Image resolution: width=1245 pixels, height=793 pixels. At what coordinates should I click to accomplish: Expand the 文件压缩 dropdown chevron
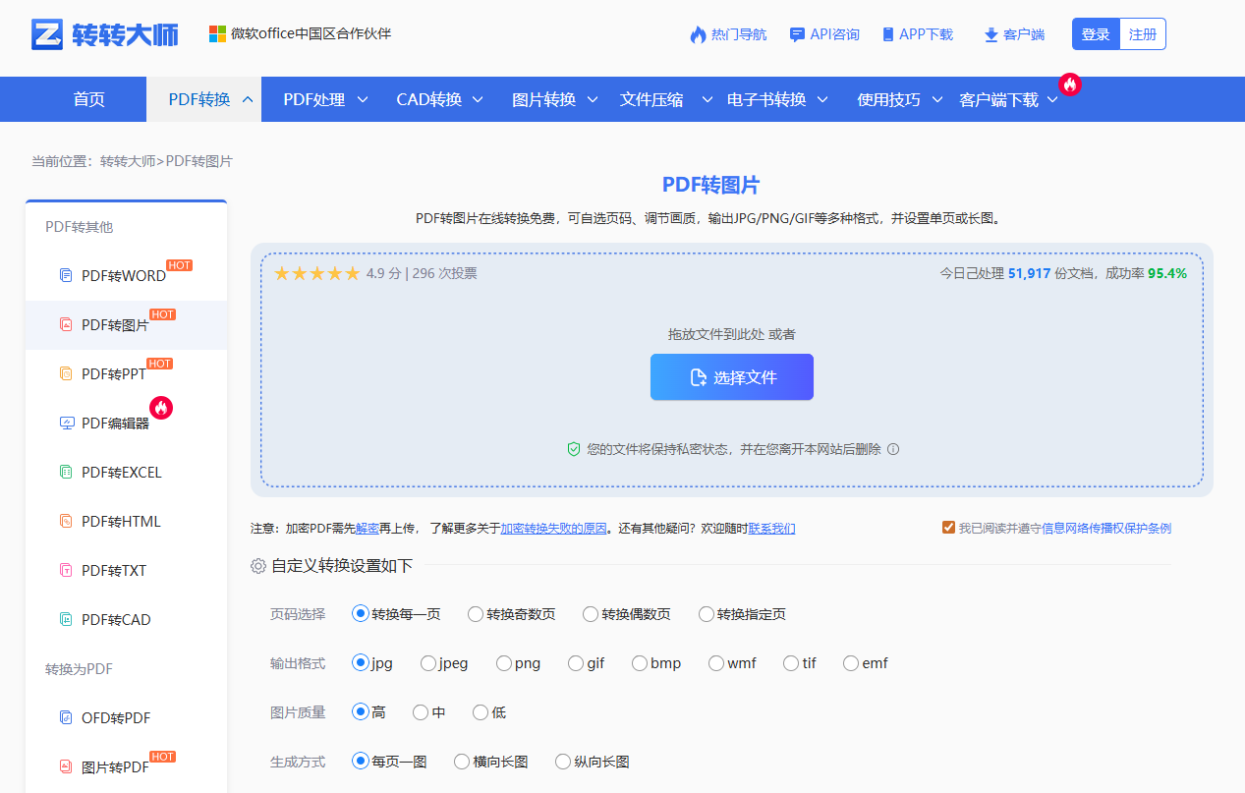(x=707, y=99)
